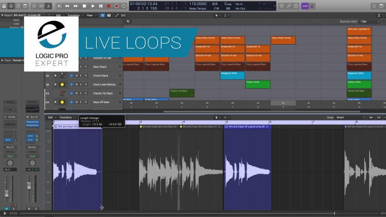Open the left strip VO Mic input slot
The image size is (386, 217).
coord(10,117)
